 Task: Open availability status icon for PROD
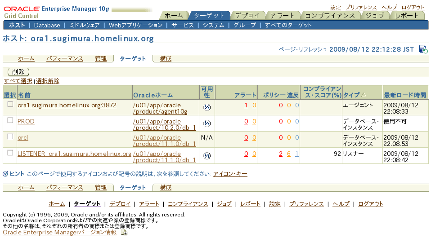point(207,123)
